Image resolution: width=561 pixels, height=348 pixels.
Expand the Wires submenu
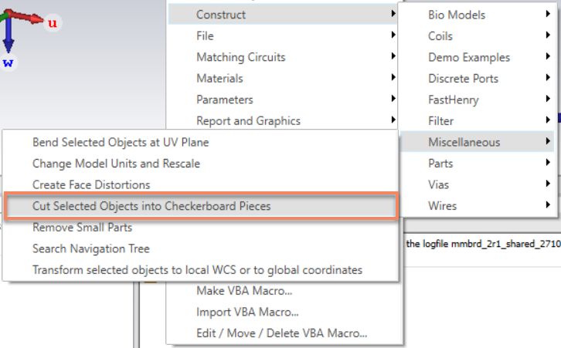(x=478, y=206)
